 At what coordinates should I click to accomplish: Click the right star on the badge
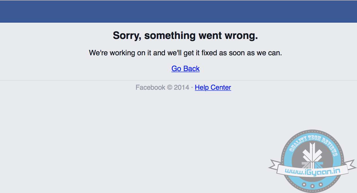[x=321, y=185]
